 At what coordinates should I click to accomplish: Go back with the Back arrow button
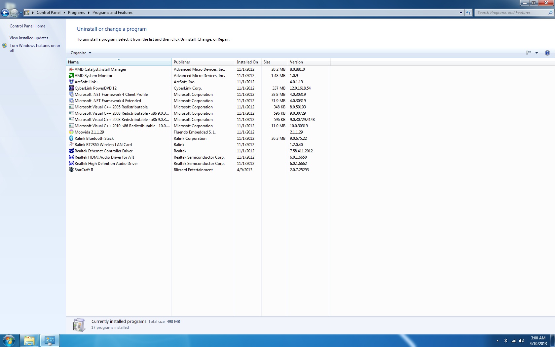[x=5, y=13]
